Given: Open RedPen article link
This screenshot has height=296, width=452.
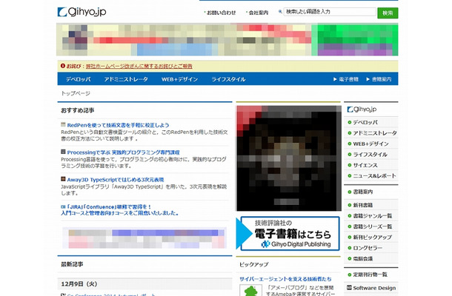Looking at the screenshot, I should pos(119,125).
